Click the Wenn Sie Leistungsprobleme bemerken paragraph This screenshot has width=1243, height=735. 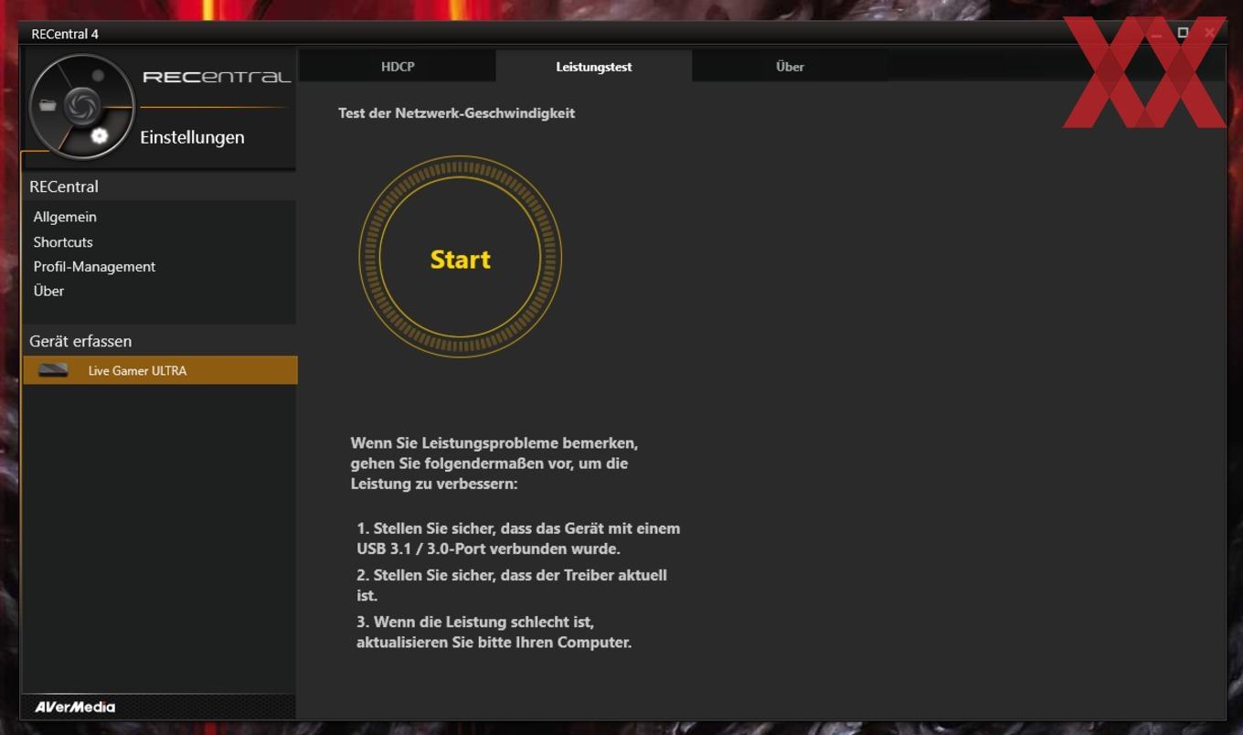[x=494, y=463]
